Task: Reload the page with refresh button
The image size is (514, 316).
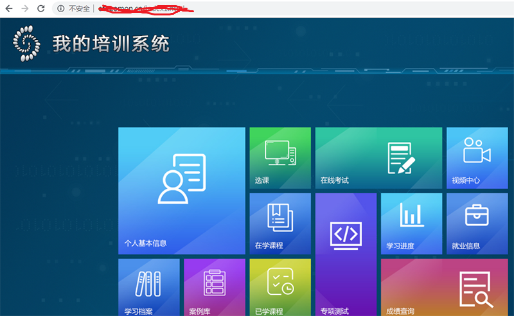Action: point(41,8)
